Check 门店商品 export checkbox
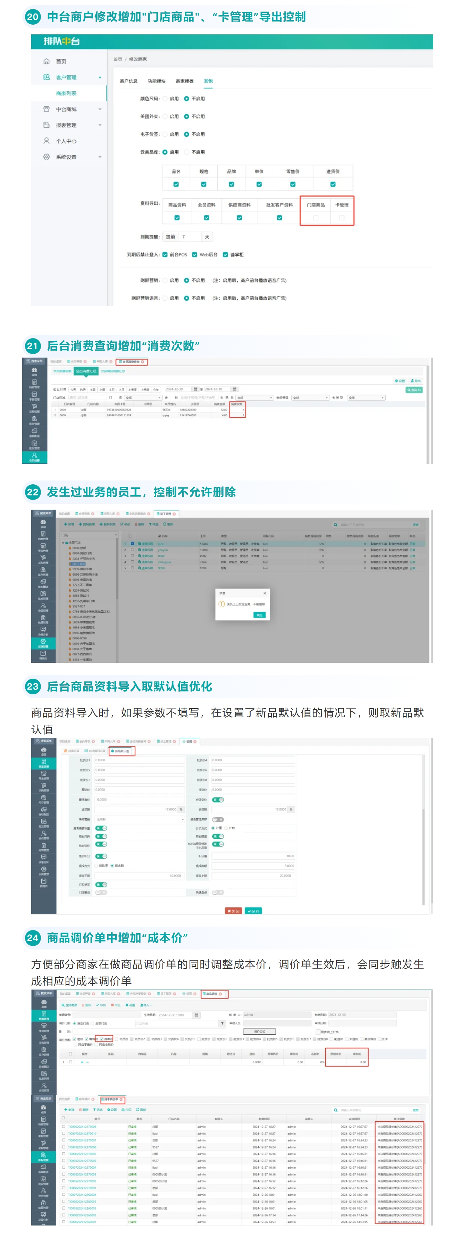 316,218
